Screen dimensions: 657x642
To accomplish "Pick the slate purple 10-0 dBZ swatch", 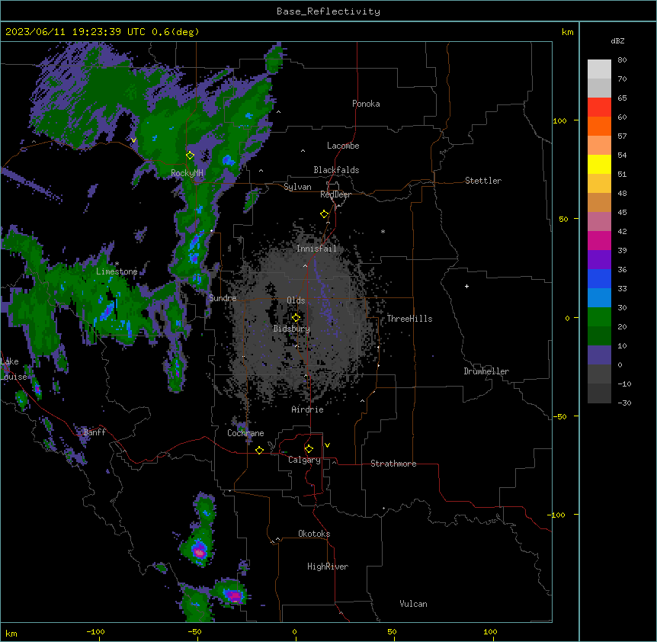I will click(x=599, y=355).
